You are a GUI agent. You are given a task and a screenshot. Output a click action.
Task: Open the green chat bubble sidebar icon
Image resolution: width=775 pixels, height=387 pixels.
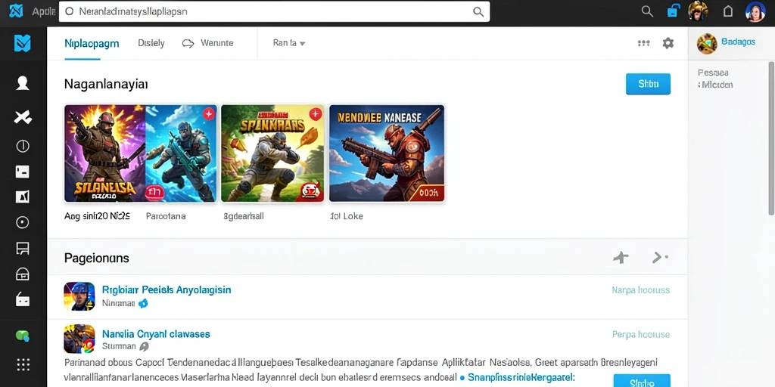pos(22,336)
